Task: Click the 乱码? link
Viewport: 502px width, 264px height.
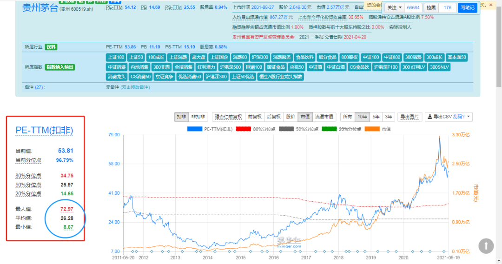Action: (458, 117)
